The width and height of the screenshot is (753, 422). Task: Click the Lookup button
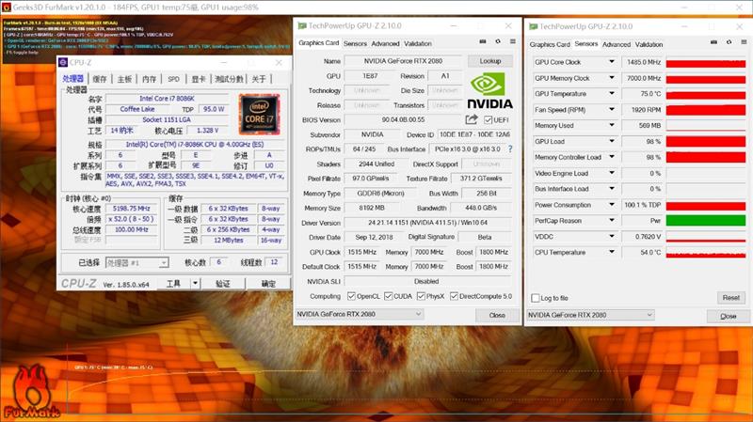point(490,61)
